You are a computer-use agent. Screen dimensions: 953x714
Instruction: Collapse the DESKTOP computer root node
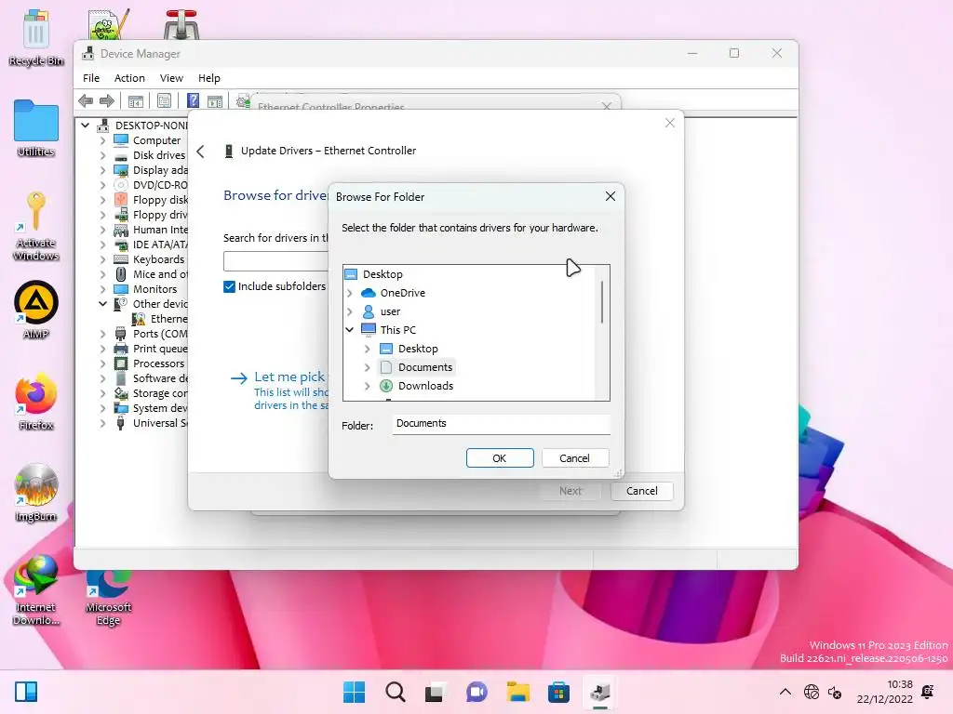click(85, 126)
